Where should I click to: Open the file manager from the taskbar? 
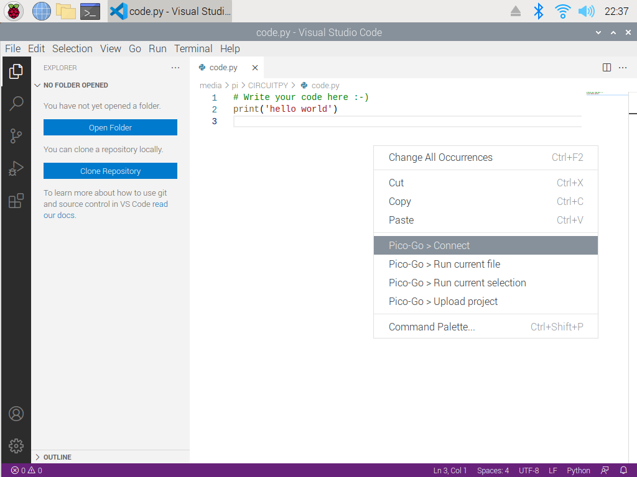pos(66,11)
